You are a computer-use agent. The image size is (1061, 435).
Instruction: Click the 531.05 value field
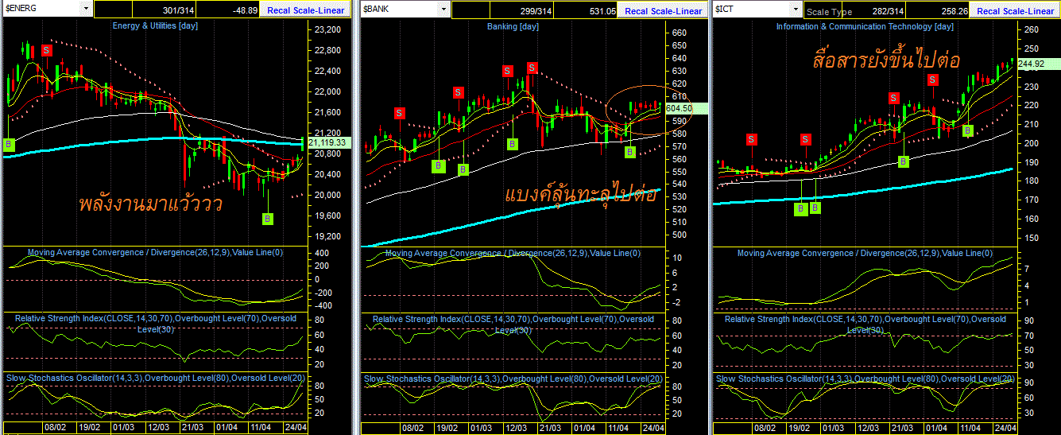[587, 10]
